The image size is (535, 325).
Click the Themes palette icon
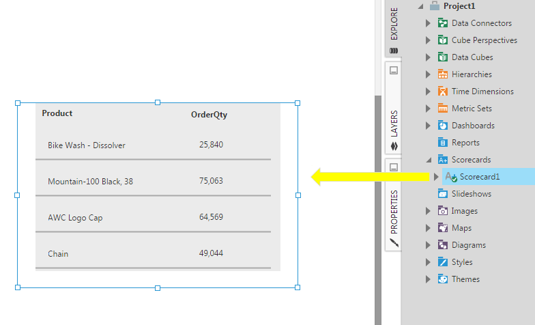coord(442,279)
